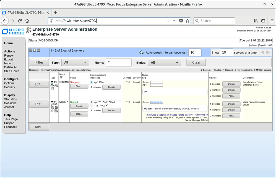Open Security under Configure
This screenshot has width=276, height=178.
(x=9, y=87)
